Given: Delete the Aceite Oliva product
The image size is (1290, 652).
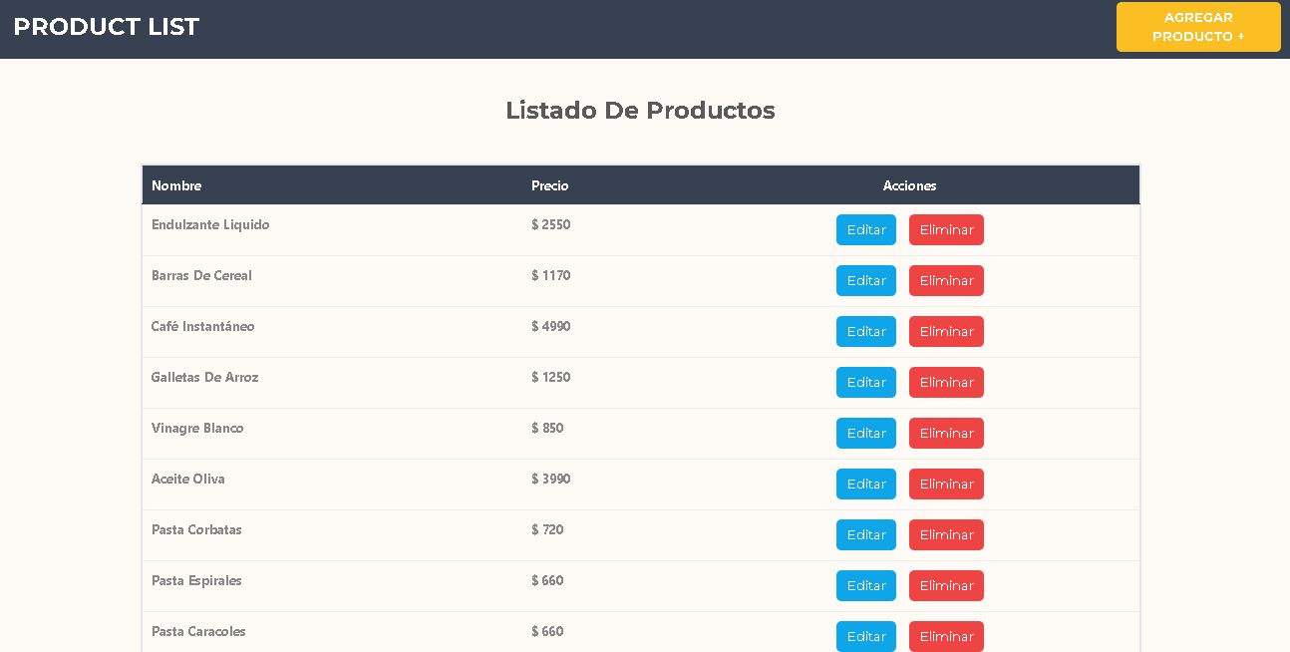Looking at the screenshot, I should click(x=945, y=484).
